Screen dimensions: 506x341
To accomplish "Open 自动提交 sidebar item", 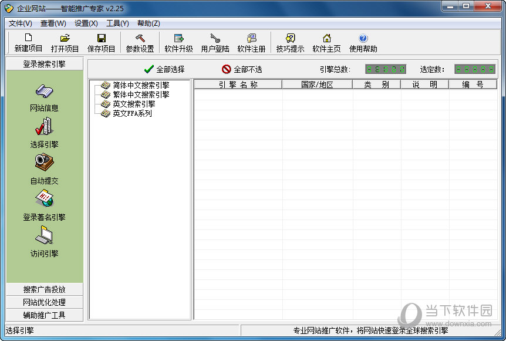I will click(x=44, y=169).
